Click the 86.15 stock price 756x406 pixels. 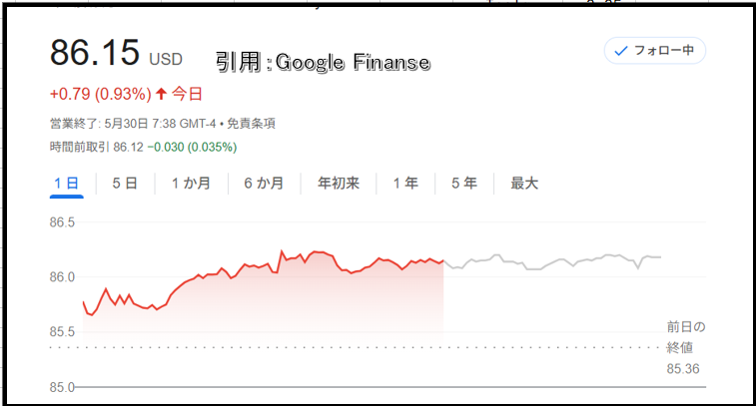[95, 53]
